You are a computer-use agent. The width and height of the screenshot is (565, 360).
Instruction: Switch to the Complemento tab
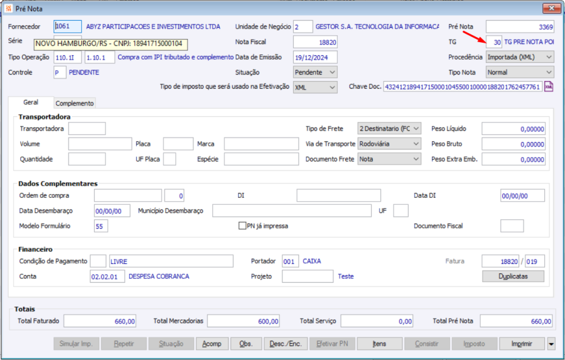pyautogui.click(x=75, y=103)
